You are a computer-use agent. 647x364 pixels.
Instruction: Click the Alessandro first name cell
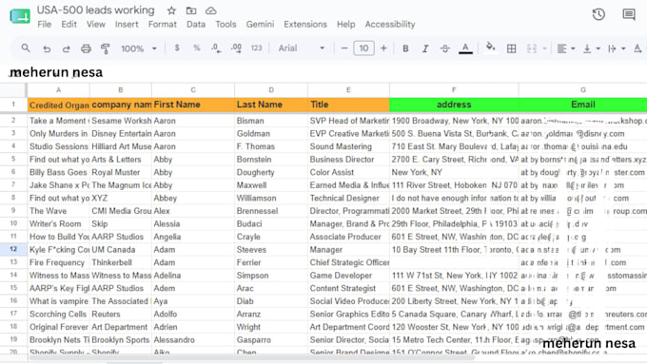pos(193,339)
